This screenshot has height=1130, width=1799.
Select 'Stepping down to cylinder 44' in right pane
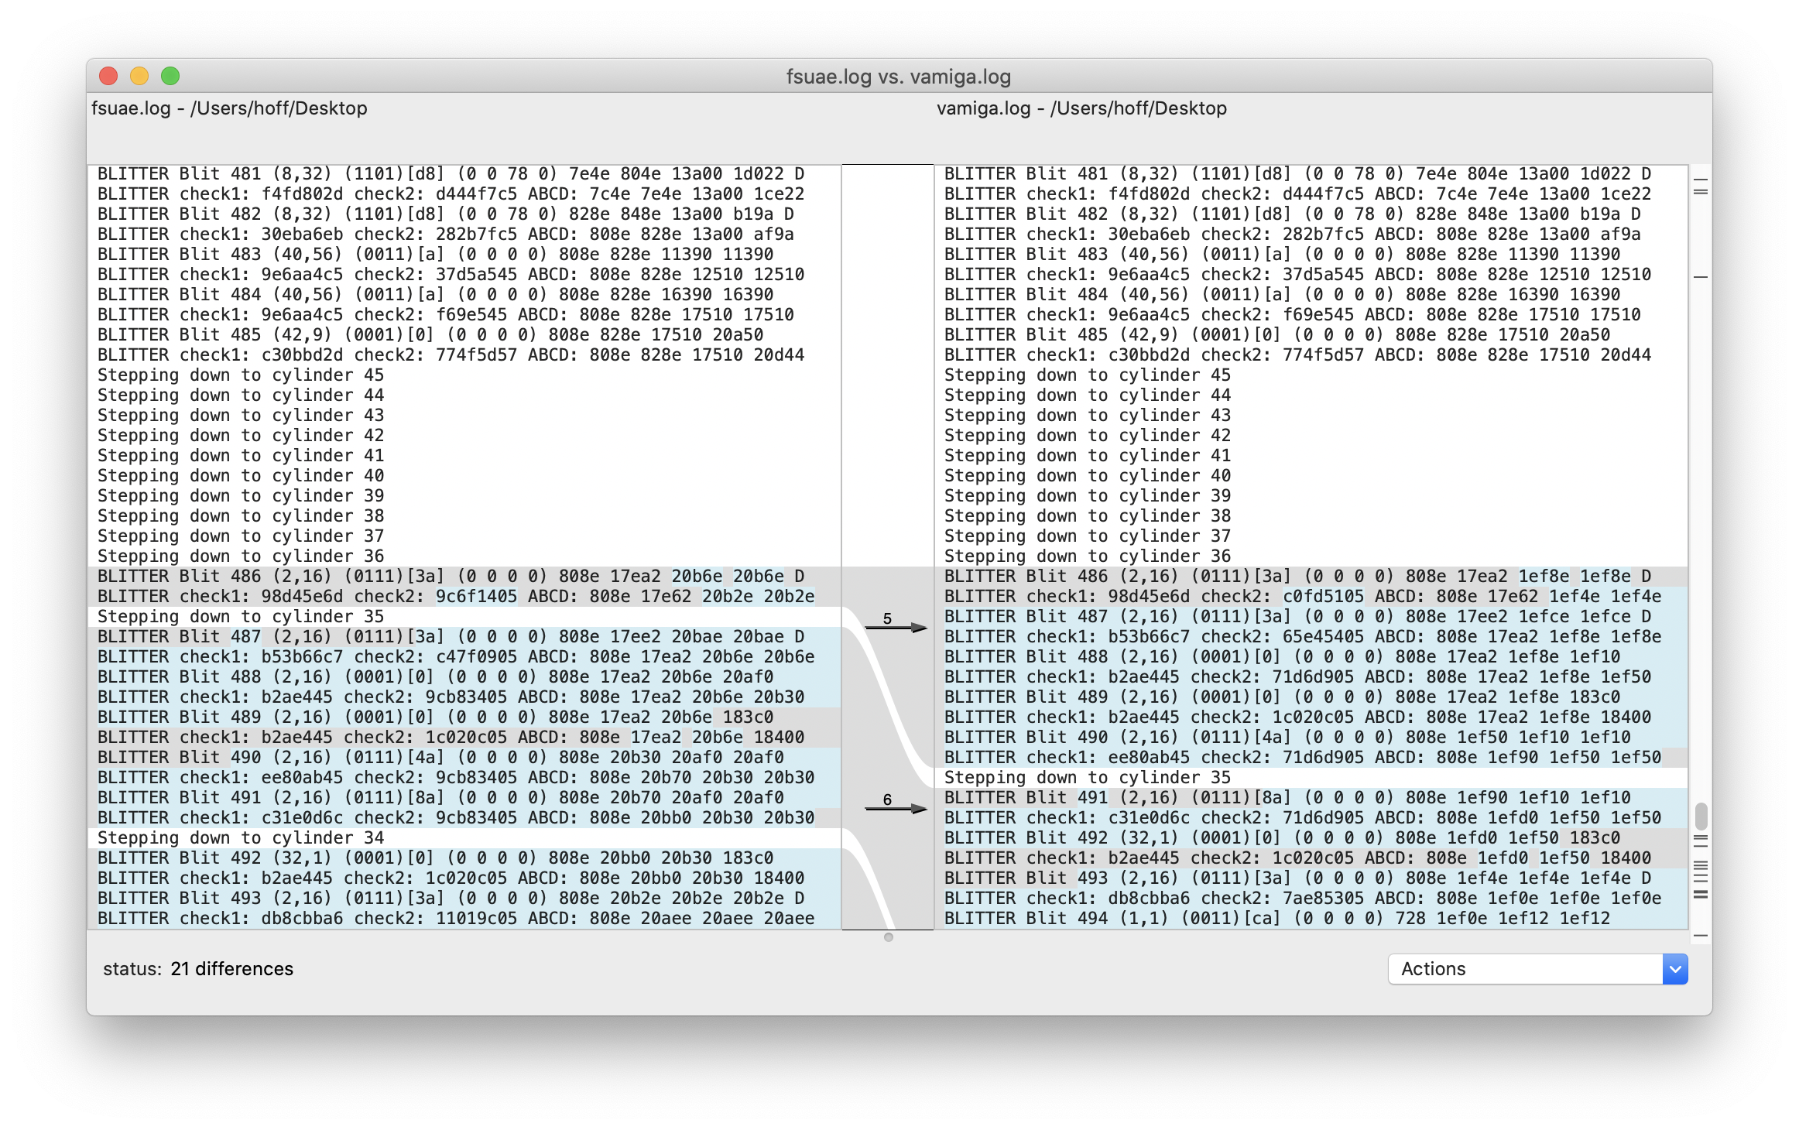(x=1088, y=395)
